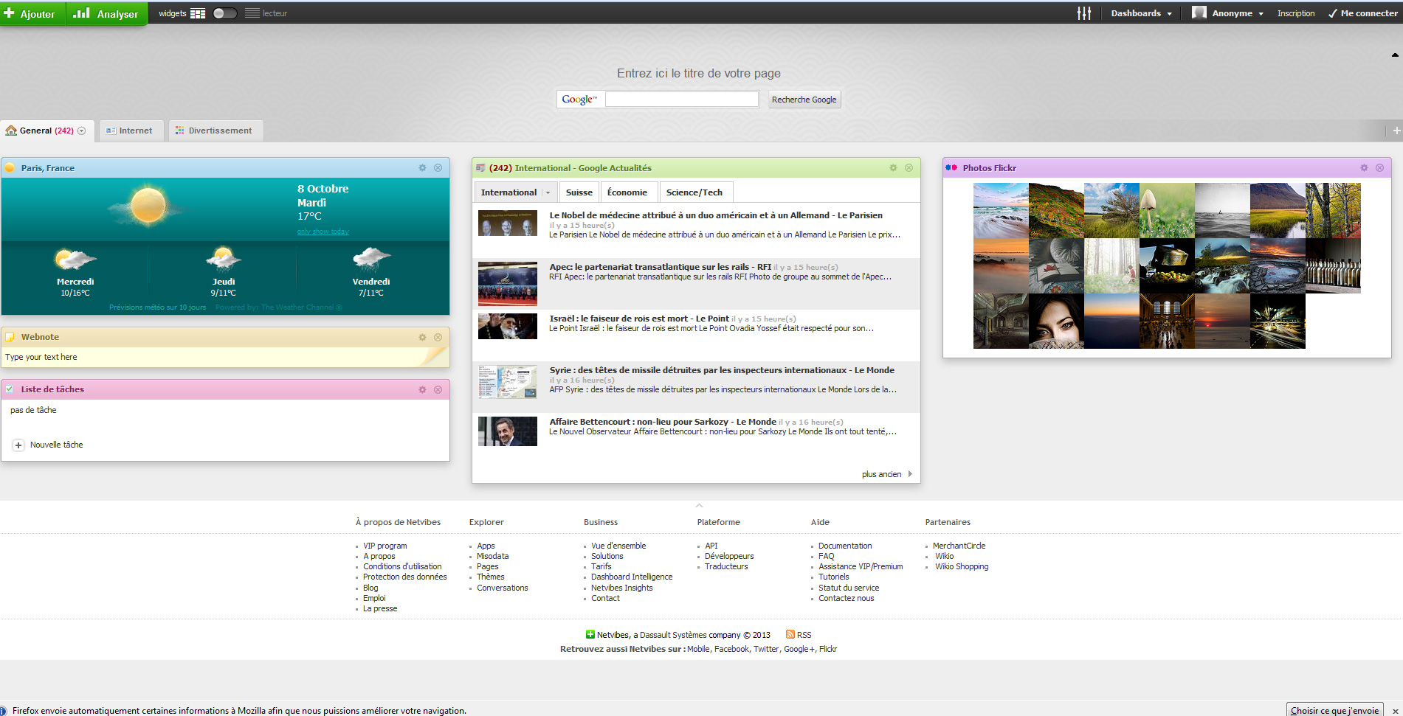Open Liste de tâches settings gear
The width and height of the screenshot is (1403, 716).
coord(422,389)
